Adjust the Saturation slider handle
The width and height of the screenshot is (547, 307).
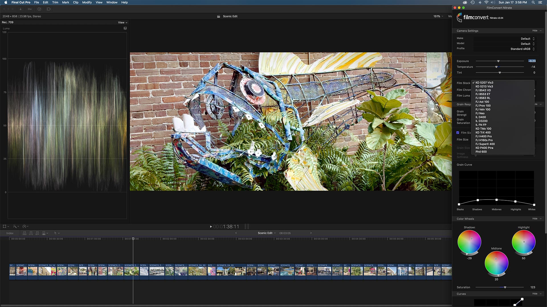point(505,287)
